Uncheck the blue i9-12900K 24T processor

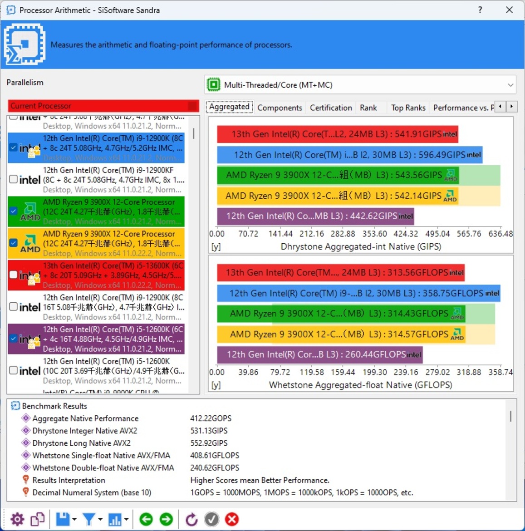pos(13,147)
